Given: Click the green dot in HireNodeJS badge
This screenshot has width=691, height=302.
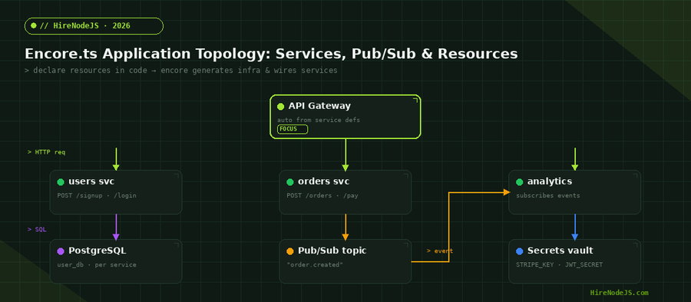Looking at the screenshot, I should click(x=34, y=25).
